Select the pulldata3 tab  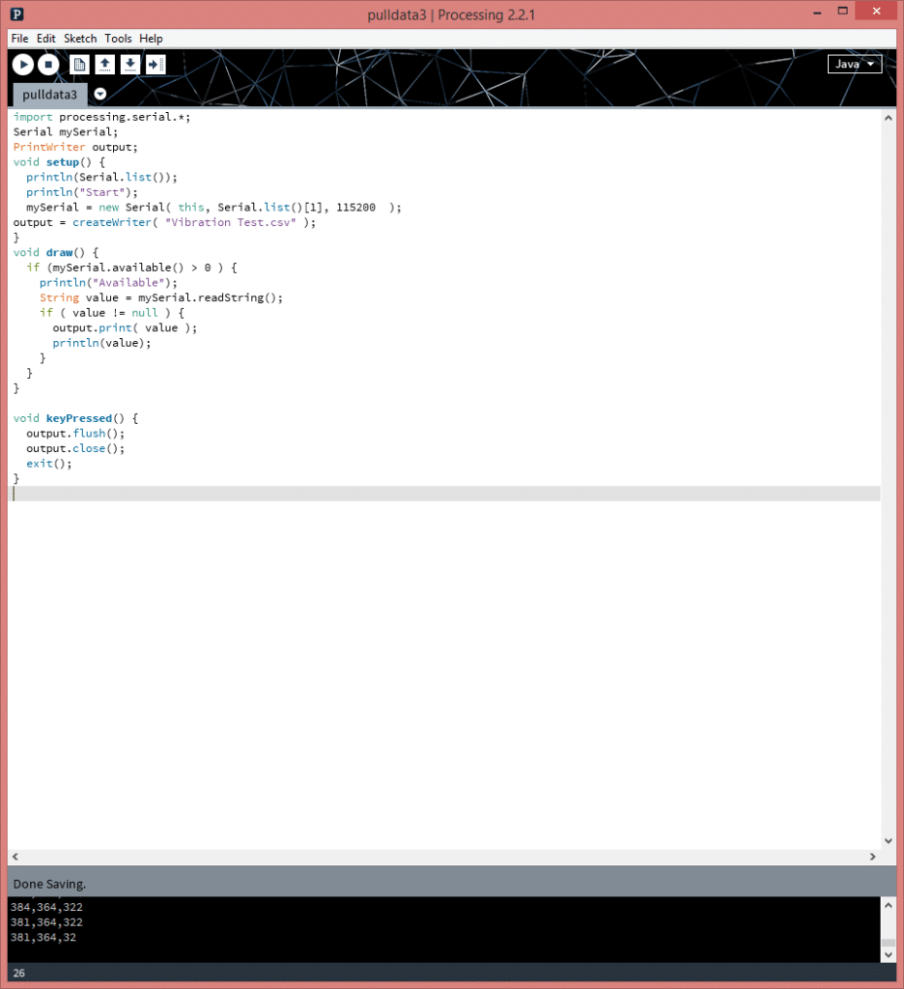[x=50, y=95]
